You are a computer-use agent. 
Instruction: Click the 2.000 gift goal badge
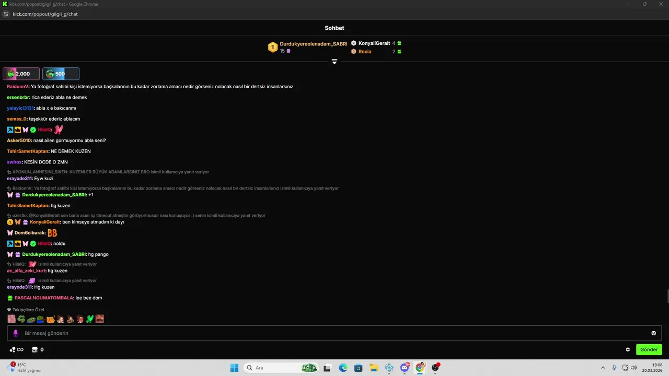click(21, 74)
